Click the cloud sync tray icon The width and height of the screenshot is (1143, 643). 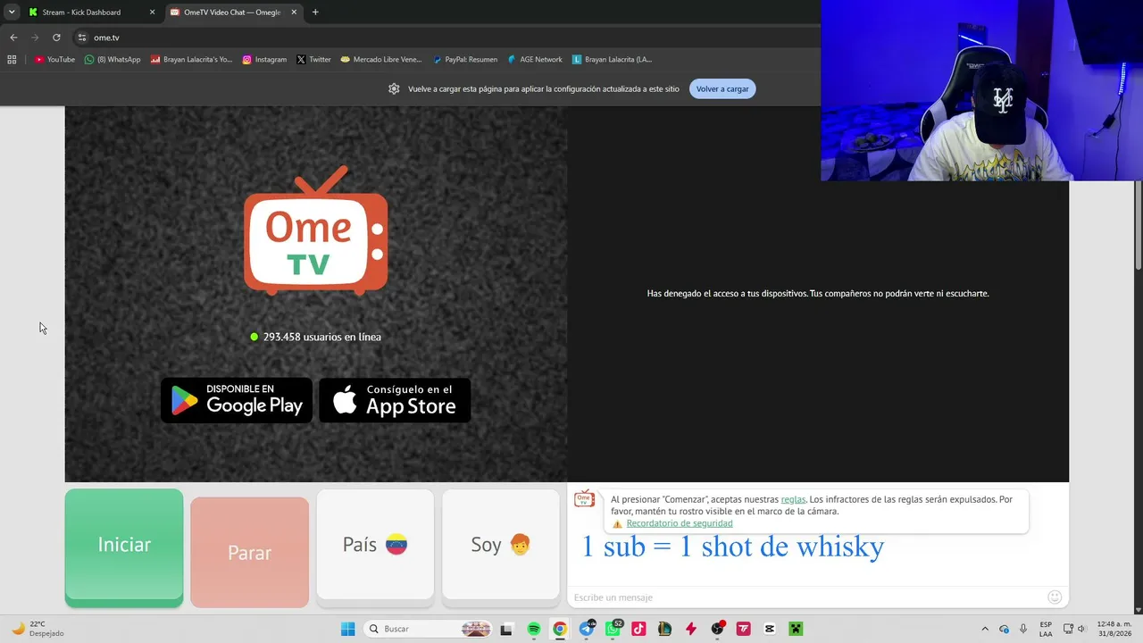(x=1004, y=629)
